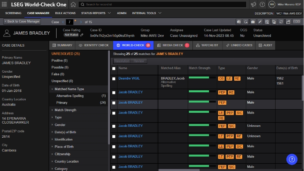Click the refresh arrows toolbar icon
This screenshot has width=304, height=171.
pos(281,22)
